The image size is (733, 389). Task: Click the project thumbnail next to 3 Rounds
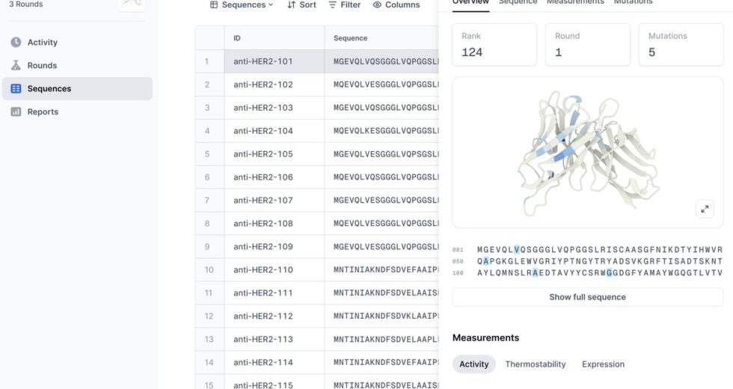click(x=132, y=4)
